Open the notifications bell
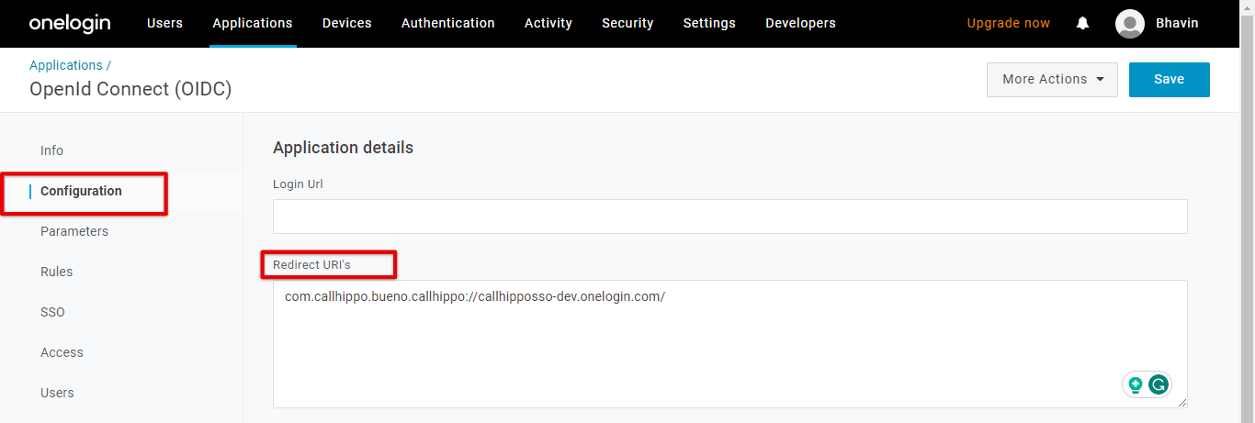Screen dimensions: 1255x423 [1082, 23]
